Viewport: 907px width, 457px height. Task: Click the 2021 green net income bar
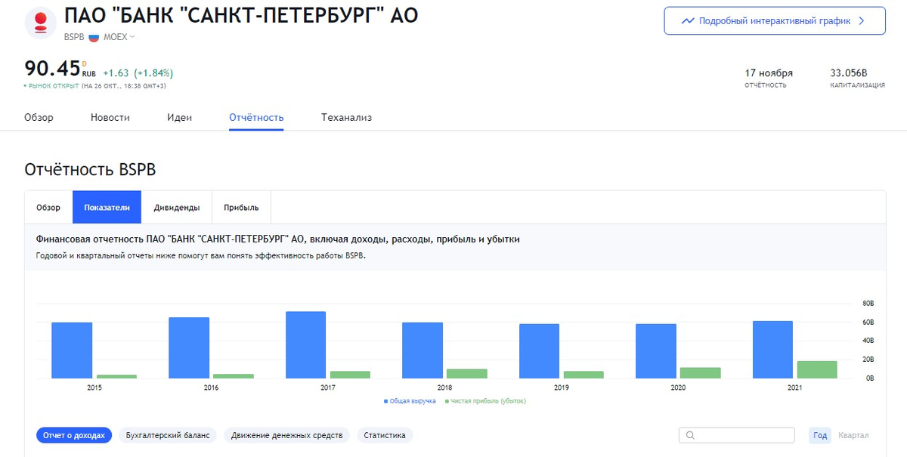pyautogui.click(x=818, y=369)
